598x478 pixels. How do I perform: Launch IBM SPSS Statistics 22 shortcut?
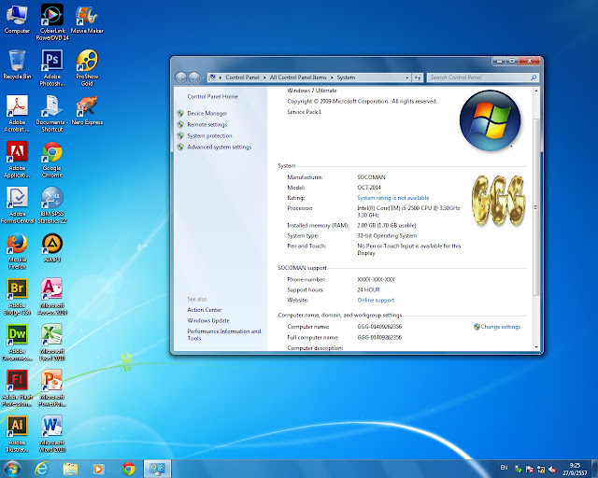point(52,204)
